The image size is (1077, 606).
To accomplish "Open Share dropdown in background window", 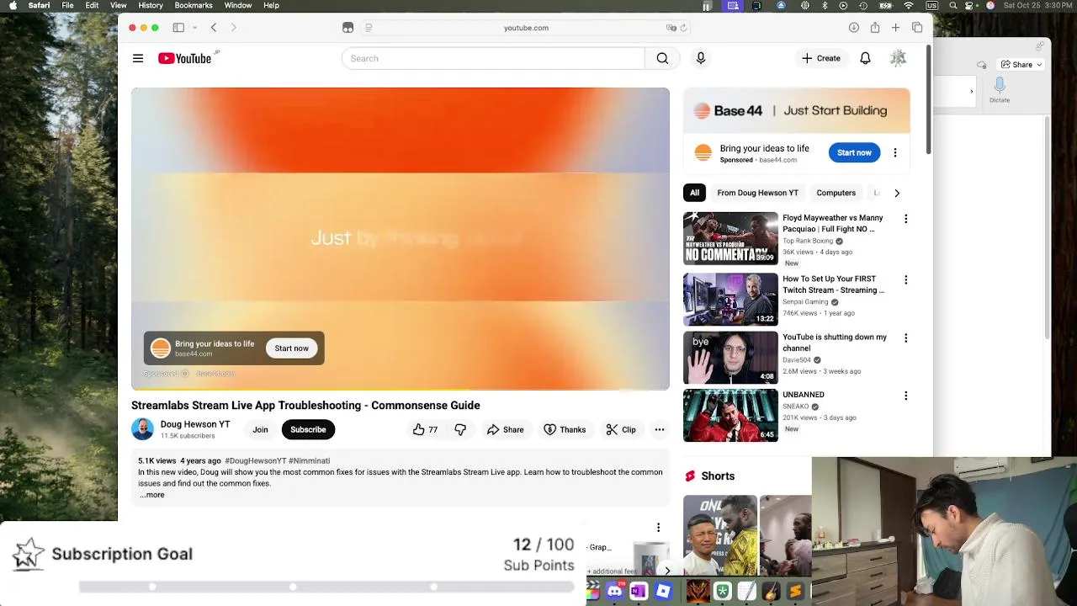I will (1021, 65).
